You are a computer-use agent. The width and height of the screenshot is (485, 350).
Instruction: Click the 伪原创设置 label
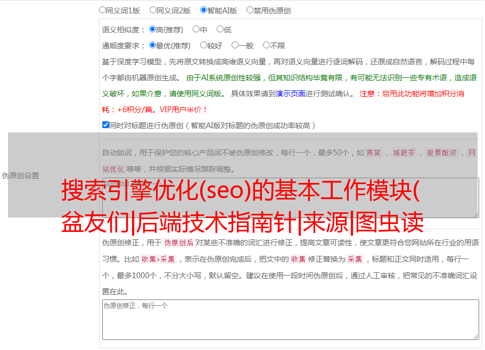coord(20,176)
